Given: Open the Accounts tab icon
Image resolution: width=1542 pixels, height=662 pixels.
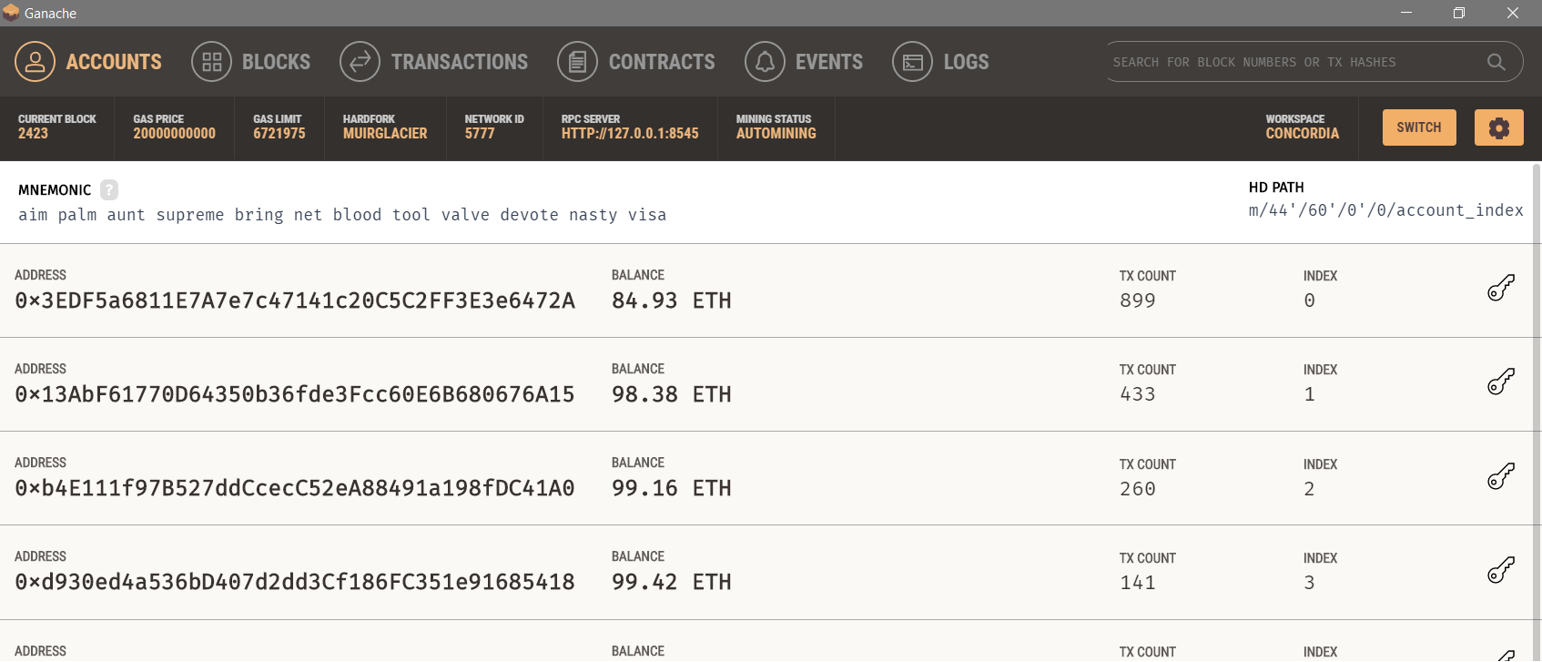Looking at the screenshot, I should [x=35, y=62].
